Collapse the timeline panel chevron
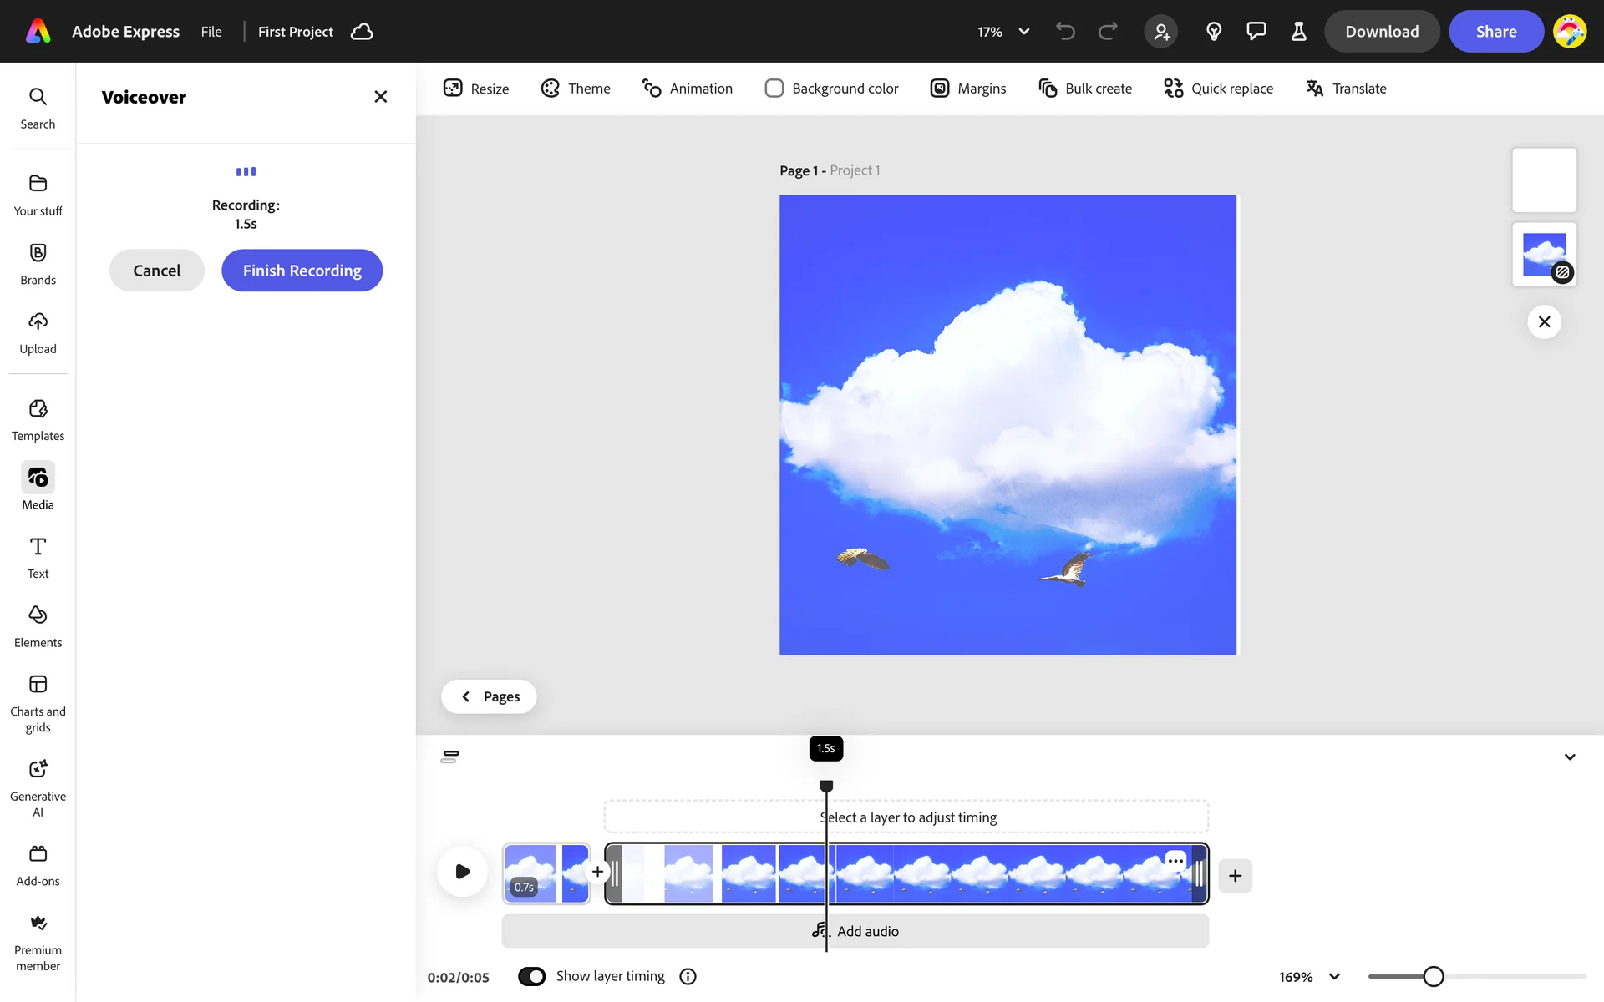1604x1002 pixels. [x=1570, y=757]
